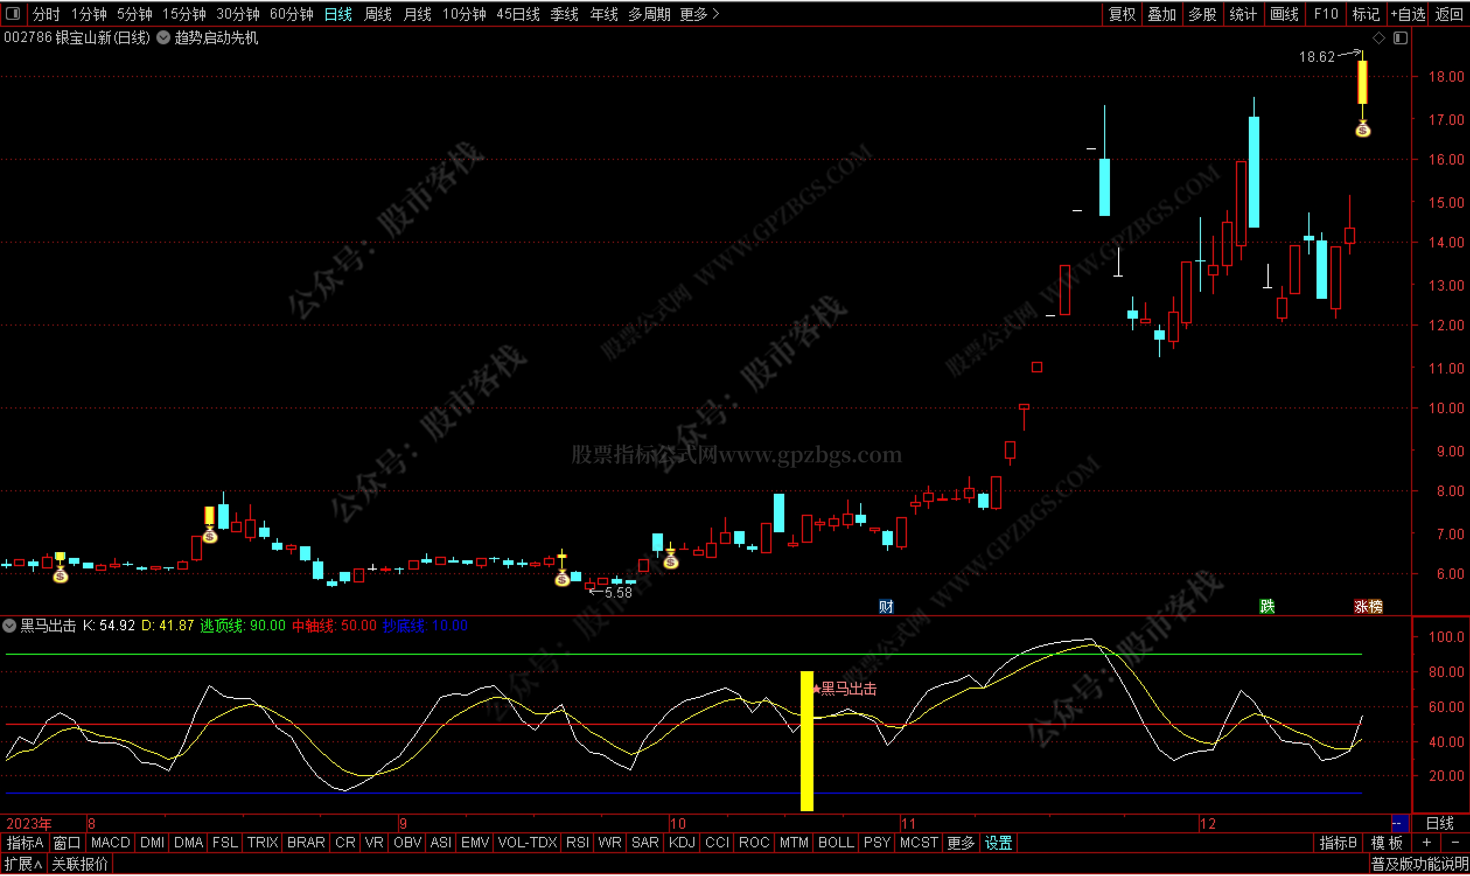The image size is (1470, 876).
Task: Select the TRIX indicator
Action: [262, 843]
